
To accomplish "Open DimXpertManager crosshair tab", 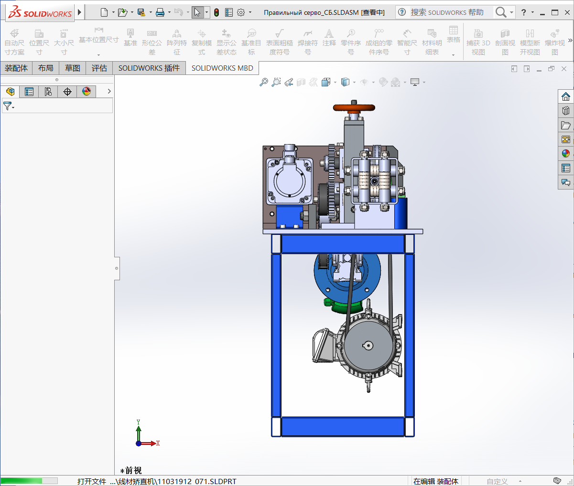I will pyautogui.click(x=67, y=91).
